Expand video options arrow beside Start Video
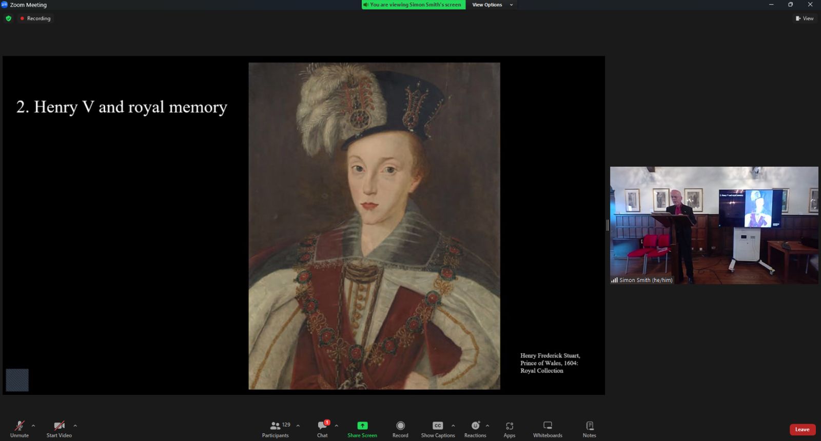821x441 pixels. tap(75, 426)
